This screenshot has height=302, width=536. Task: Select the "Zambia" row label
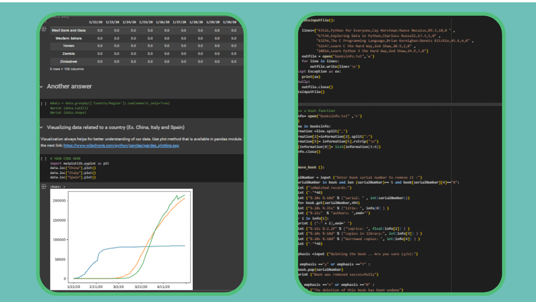coord(69,53)
